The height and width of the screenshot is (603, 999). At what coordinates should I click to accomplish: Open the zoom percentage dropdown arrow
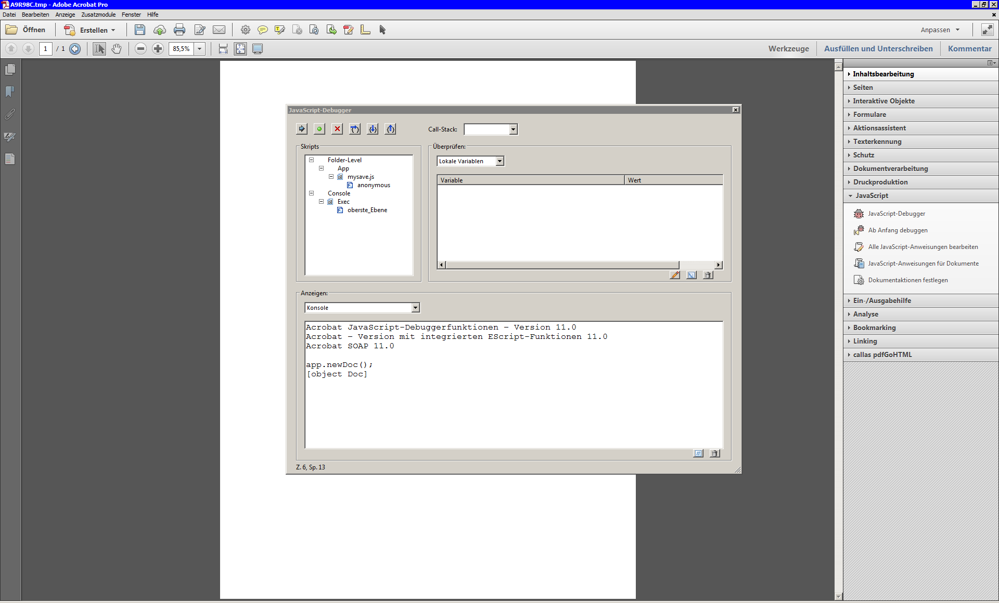click(200, 49)
